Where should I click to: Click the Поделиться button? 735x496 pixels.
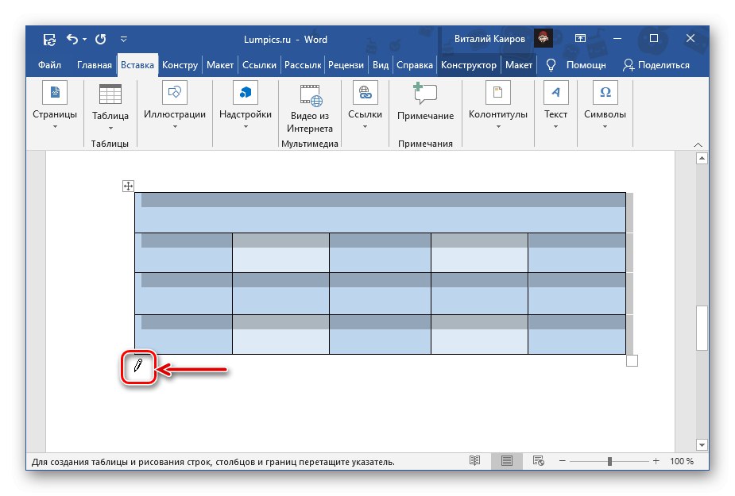tap(656, 65)
